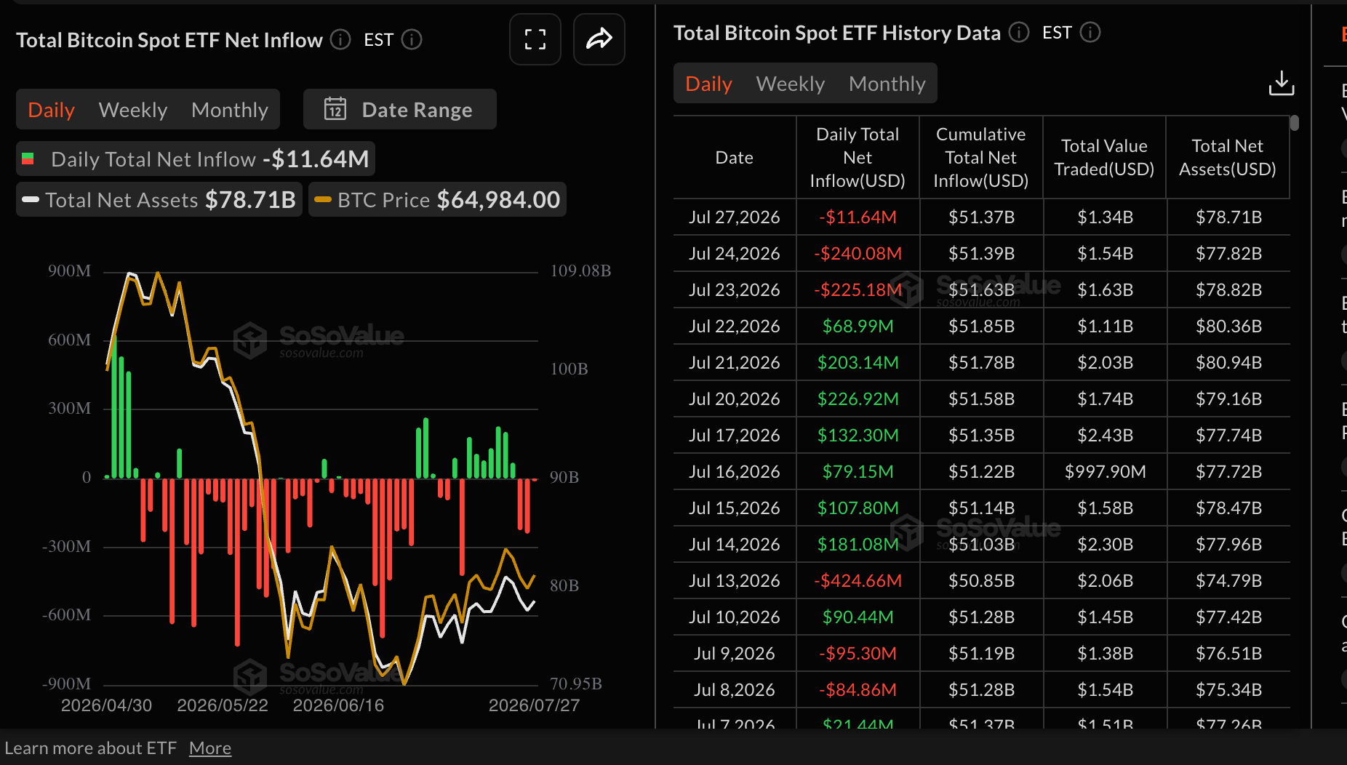Select Weekly tab in History Data
The width and height of the screenshot is (1347, 765).
coord(791,84)
